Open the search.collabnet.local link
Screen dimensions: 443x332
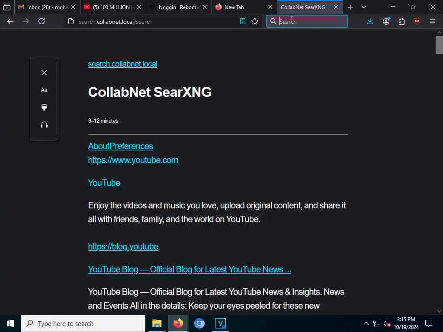(122, 64)
